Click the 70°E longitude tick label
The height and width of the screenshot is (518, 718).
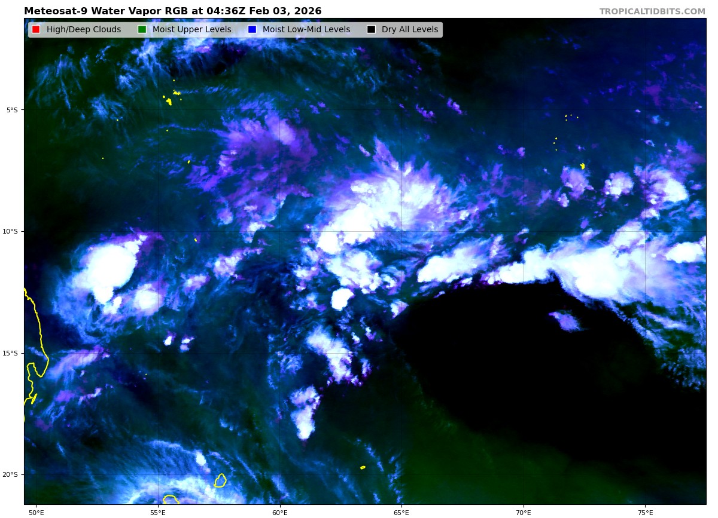click(x=524, y=512)
